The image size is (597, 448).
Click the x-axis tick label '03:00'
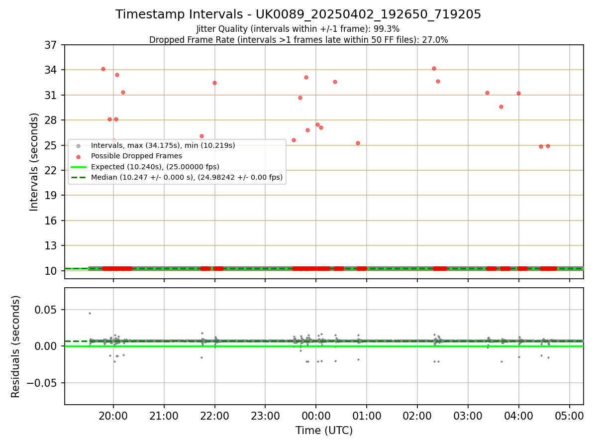468,415
